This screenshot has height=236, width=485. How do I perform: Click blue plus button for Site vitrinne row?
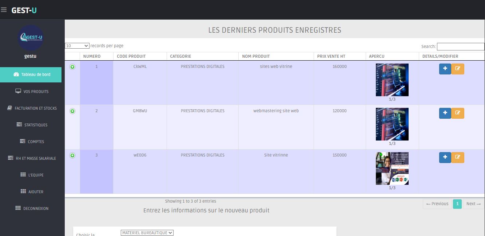[x=445, y=157]
